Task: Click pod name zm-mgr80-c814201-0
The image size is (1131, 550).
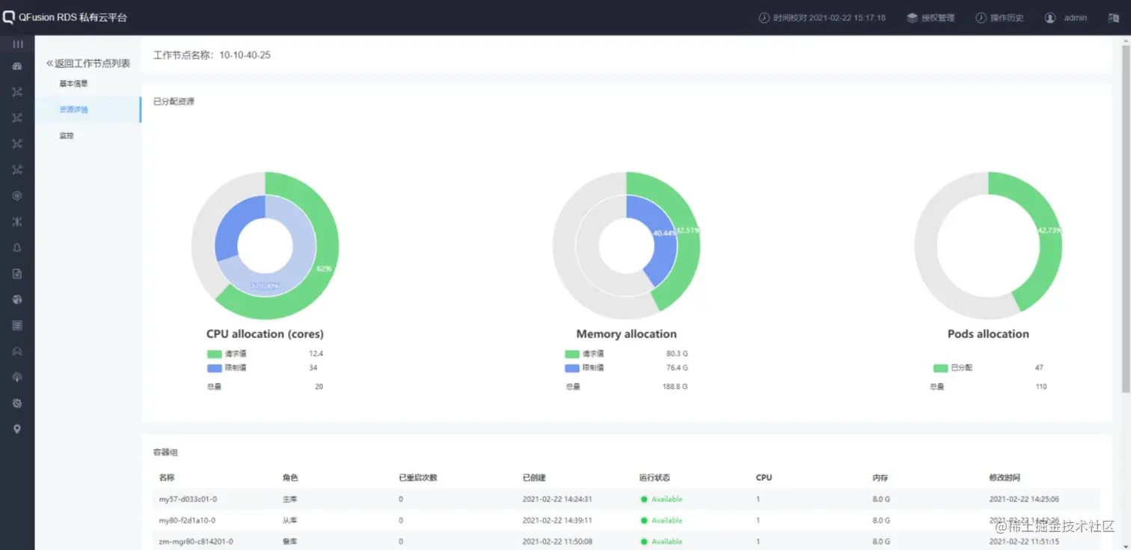Action: [x=196, y=541]
